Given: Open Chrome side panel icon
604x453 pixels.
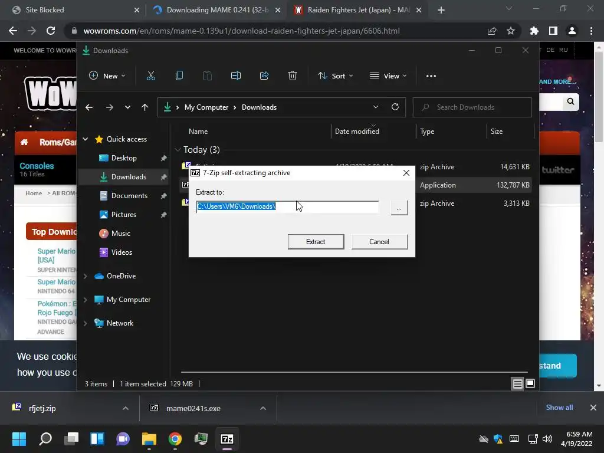Looking at the screenshot, I should click(x=553, y=31).
